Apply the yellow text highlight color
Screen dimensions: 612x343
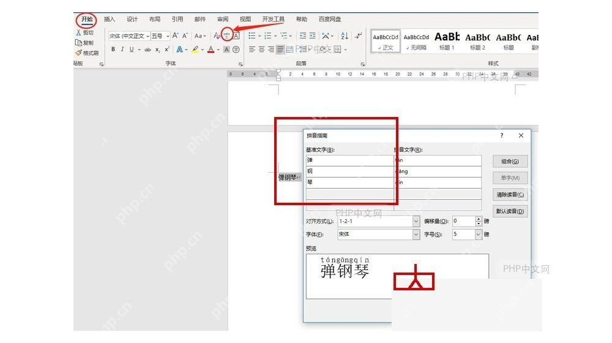(x=195, y=49)
